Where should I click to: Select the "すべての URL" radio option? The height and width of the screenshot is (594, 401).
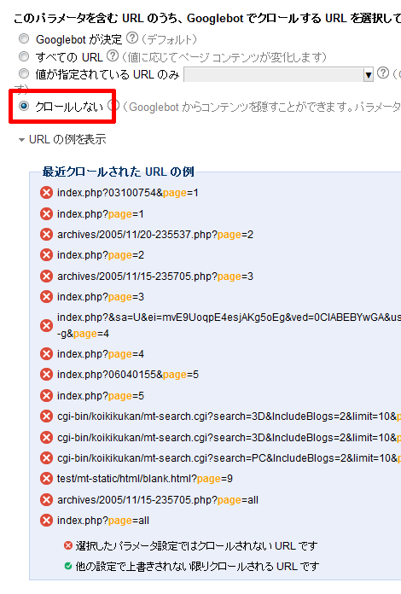tap(24, 57)
